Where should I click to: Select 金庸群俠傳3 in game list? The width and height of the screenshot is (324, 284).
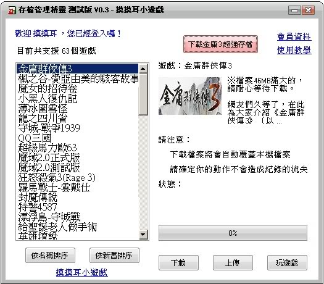click(x=77, y=69)
